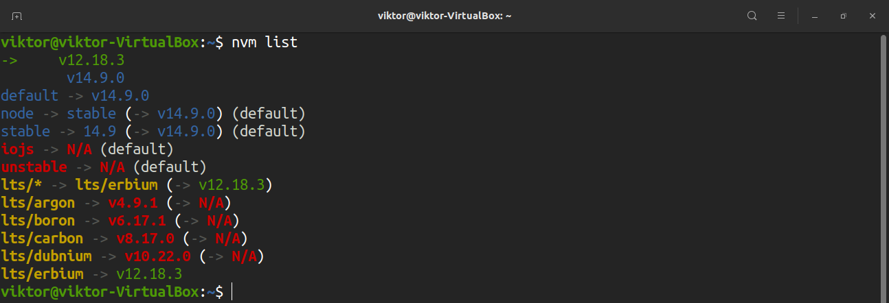
Task: Restore down the terminal window
Action: click(843, 16)
